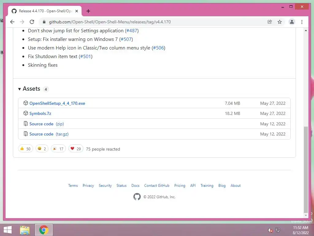Open the Blog footer link

[222, 185]
